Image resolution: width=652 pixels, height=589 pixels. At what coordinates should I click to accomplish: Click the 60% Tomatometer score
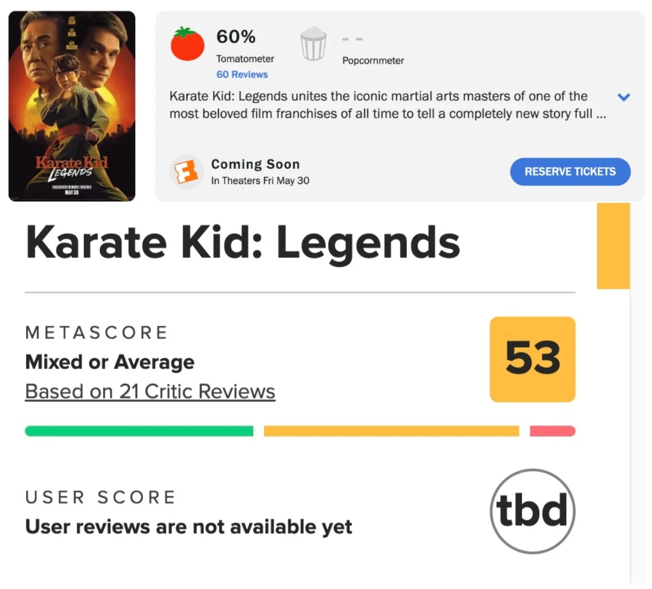pos(236,36)
